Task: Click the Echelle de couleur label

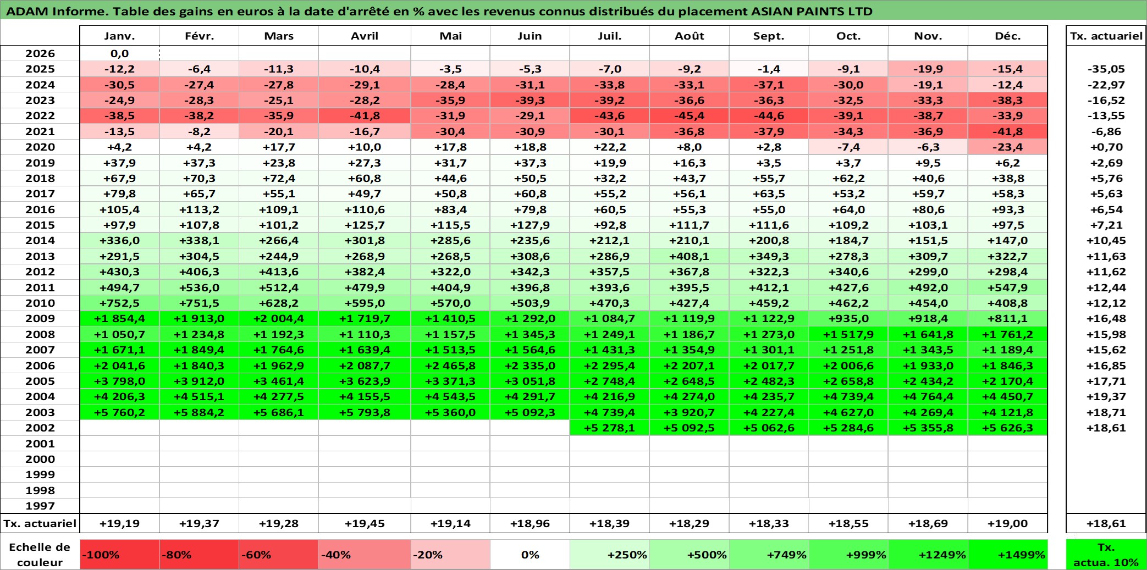Action: [40, 555]
